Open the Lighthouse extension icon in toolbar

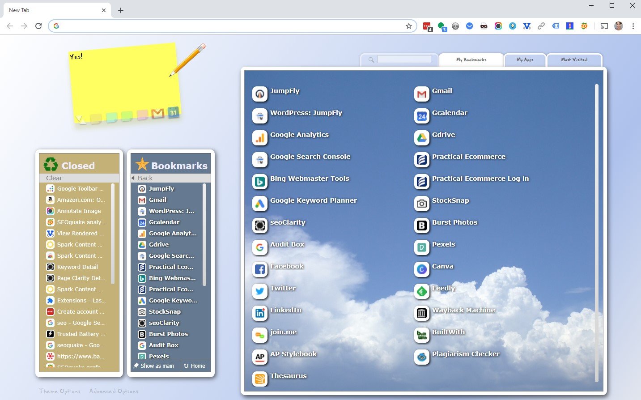click(x=570, y=26)
